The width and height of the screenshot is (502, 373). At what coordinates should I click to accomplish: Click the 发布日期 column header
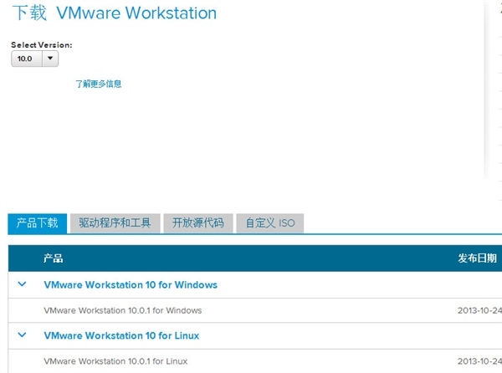pos(477,258)
